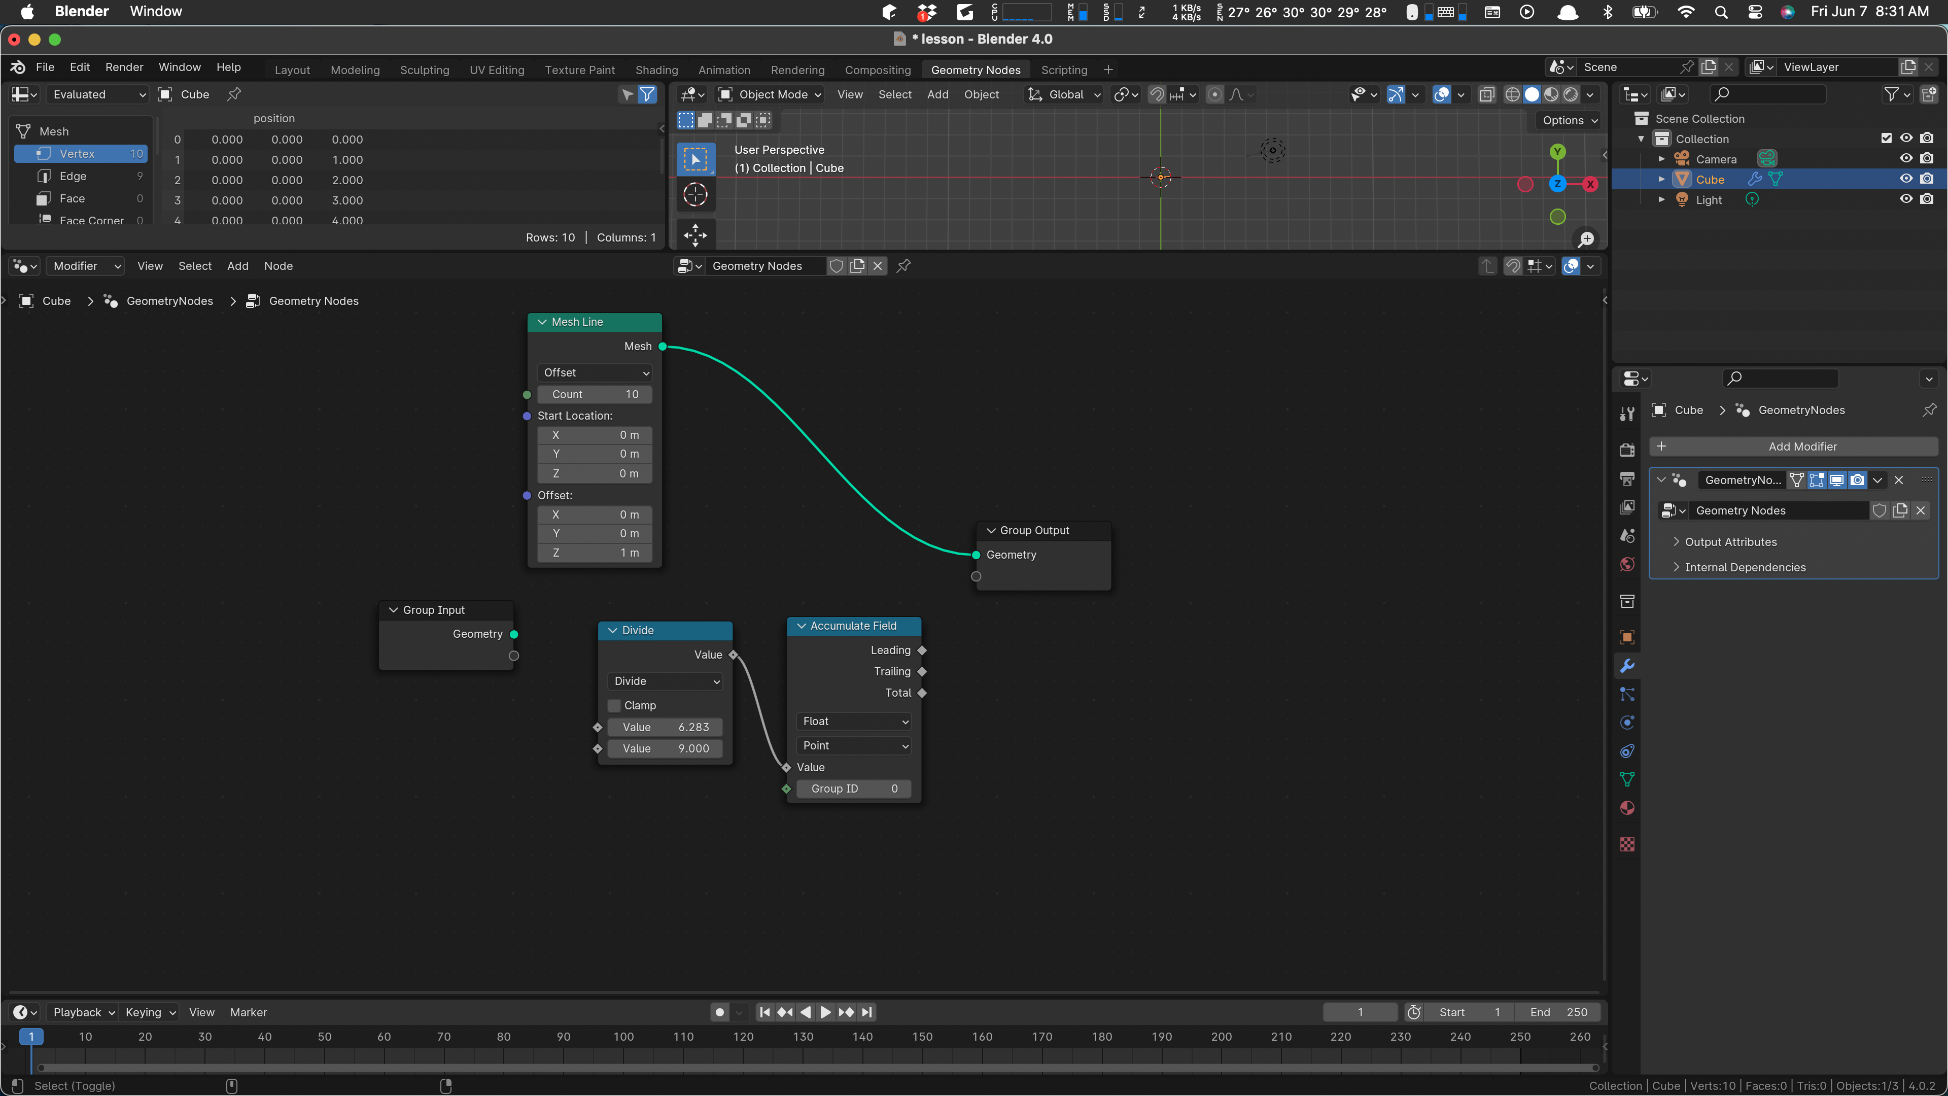1948x1096 pixels.
Task: Toggle modifier realtime viewport display
Action: [1837, 479]
